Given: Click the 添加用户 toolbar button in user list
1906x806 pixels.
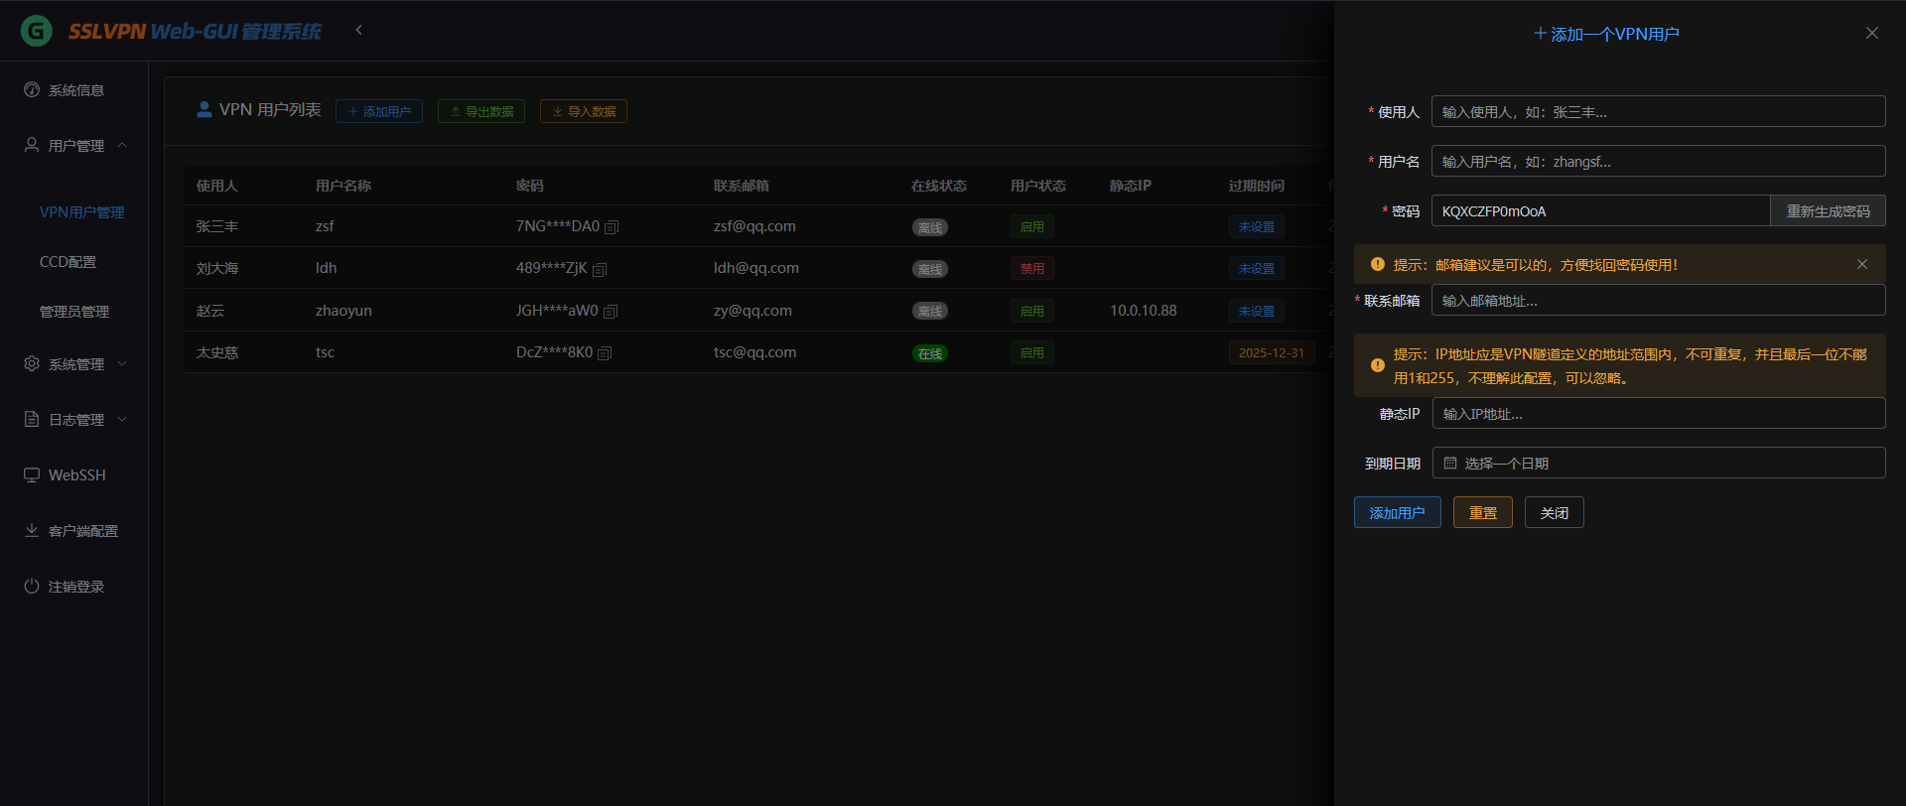Looking at the screenshot, I should tap(379, 111).
